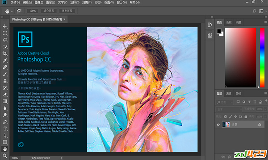
Task: Click lock icon on 背景 layer
Action: click(260, 124)
